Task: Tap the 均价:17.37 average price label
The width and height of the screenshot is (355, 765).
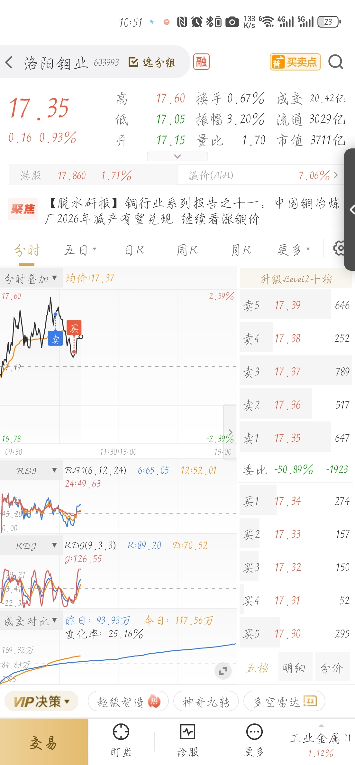Action: click(90, 278)
